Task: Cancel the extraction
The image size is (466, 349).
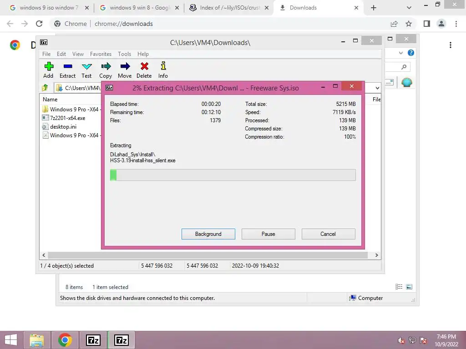Action: 328,234
